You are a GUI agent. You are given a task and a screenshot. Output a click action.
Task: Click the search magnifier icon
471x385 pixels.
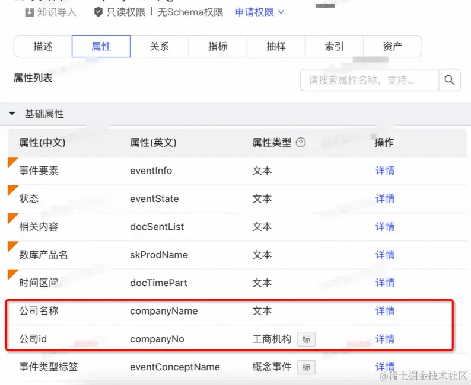point(450,80)
